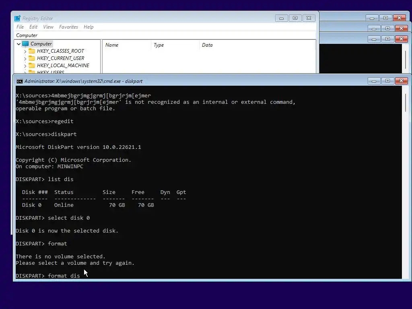Open the Favorites menu in Registry Editor
Image resolution: width=412 pixels, height=309 pixels.
pyautogui.click(x=68, y=27)
